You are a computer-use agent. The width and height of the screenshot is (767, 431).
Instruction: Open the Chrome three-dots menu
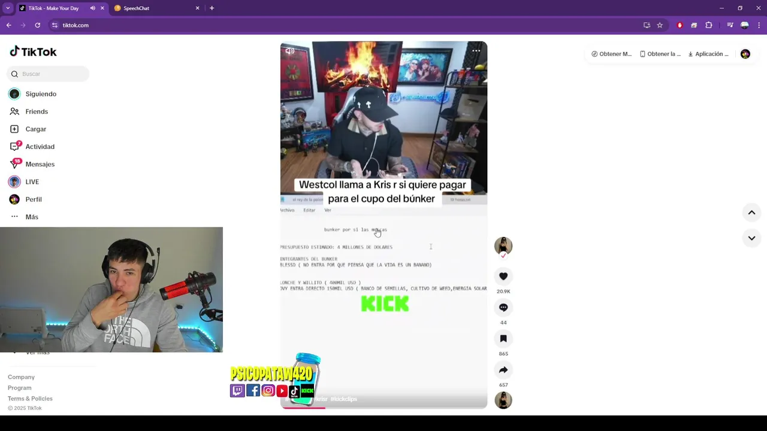point(759,25)
